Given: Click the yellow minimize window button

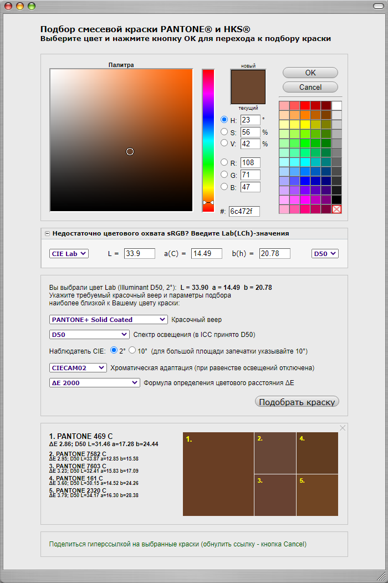Looking at the screenshot, I should tap(20, 6).
